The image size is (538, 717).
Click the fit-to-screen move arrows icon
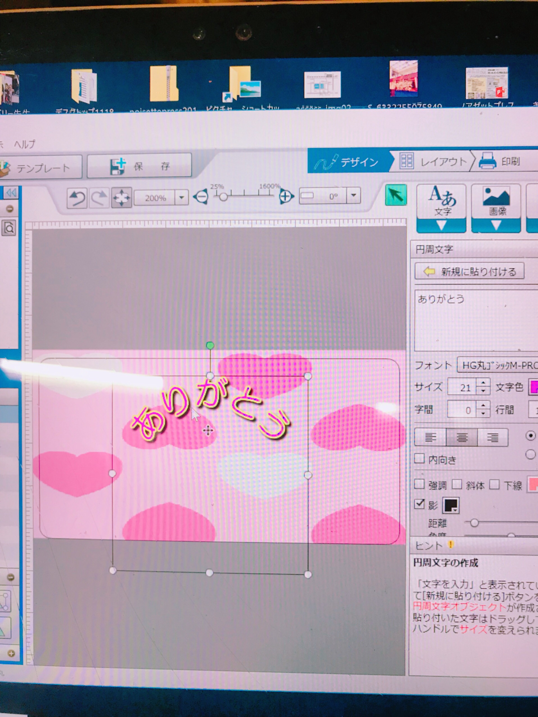pos(121,197)
